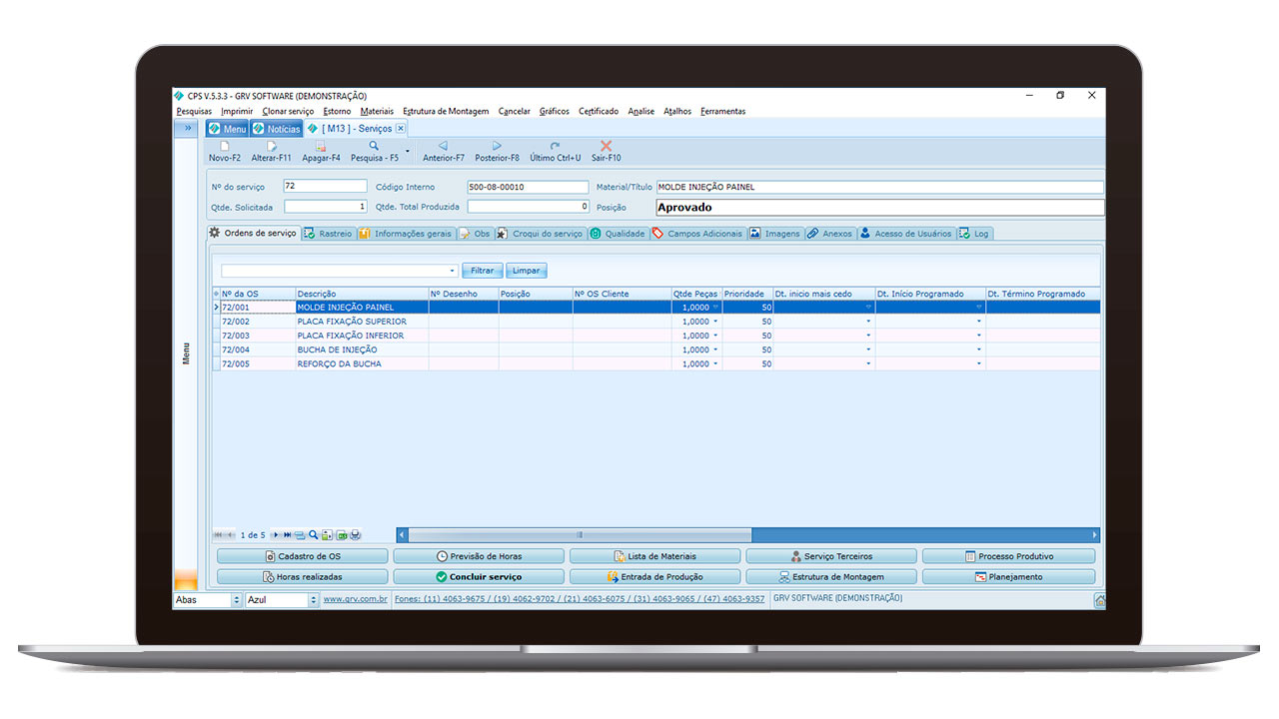This screenshot has height=719, width=1279.
Task: Open Cadastro de OS
Action: pos(302,556)
